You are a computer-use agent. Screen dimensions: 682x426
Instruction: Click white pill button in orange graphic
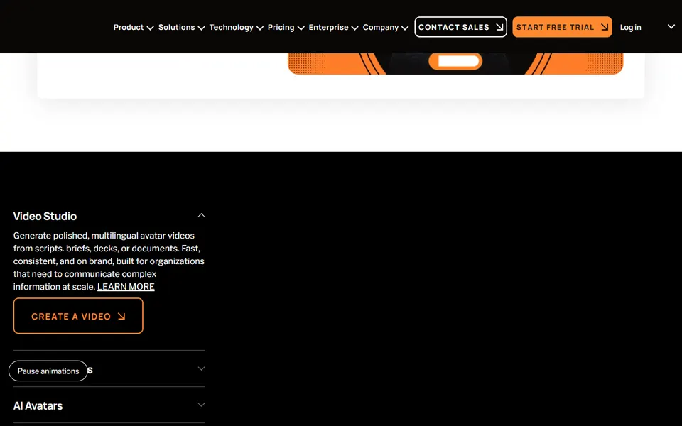pyautogui.click(x=455, y=61)
